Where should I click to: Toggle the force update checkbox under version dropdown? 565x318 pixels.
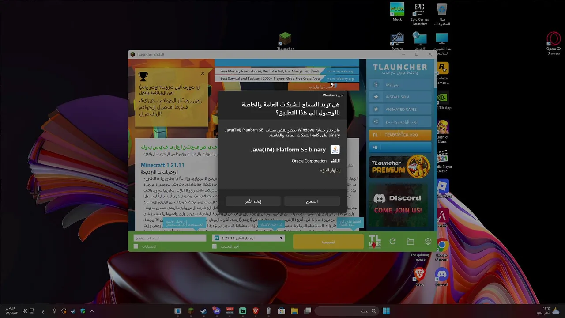coord(215,246)
